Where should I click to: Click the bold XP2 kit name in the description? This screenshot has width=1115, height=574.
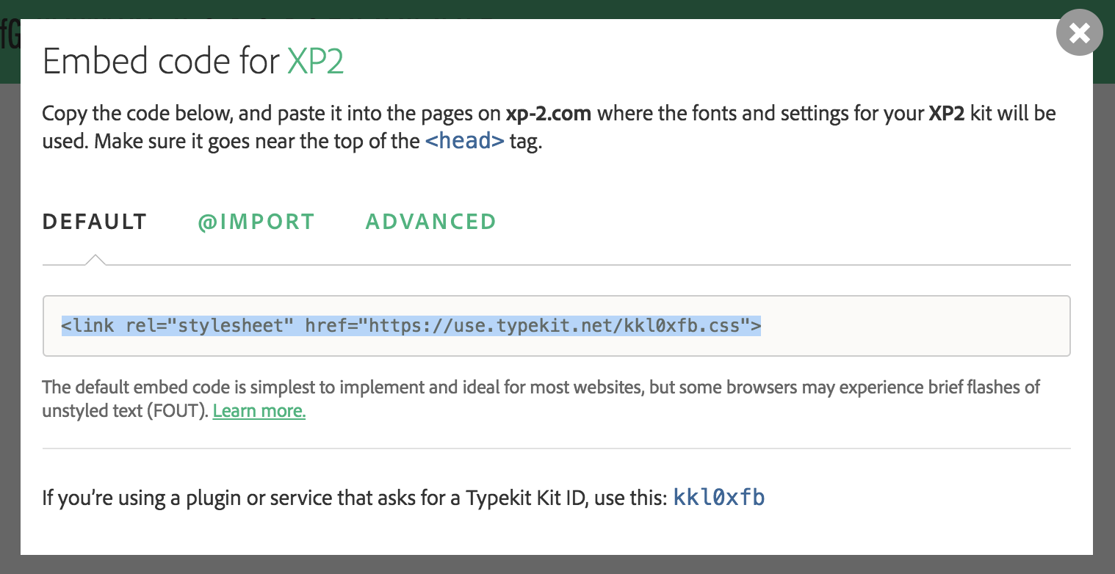point(946,114)
